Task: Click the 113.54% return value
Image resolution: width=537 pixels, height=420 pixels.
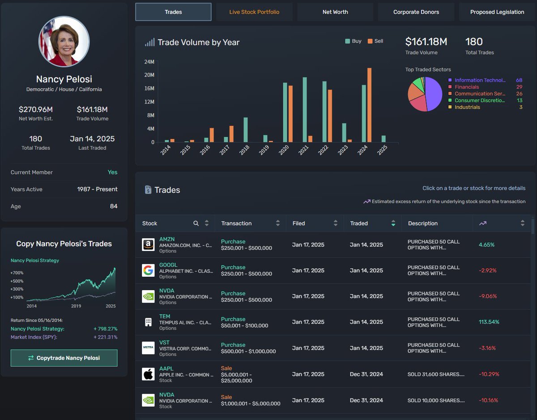Action: click(x=489, y=322)
